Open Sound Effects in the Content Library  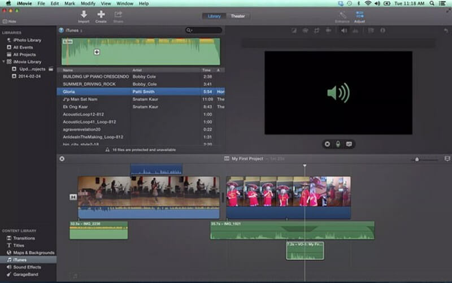pos(27,267)
